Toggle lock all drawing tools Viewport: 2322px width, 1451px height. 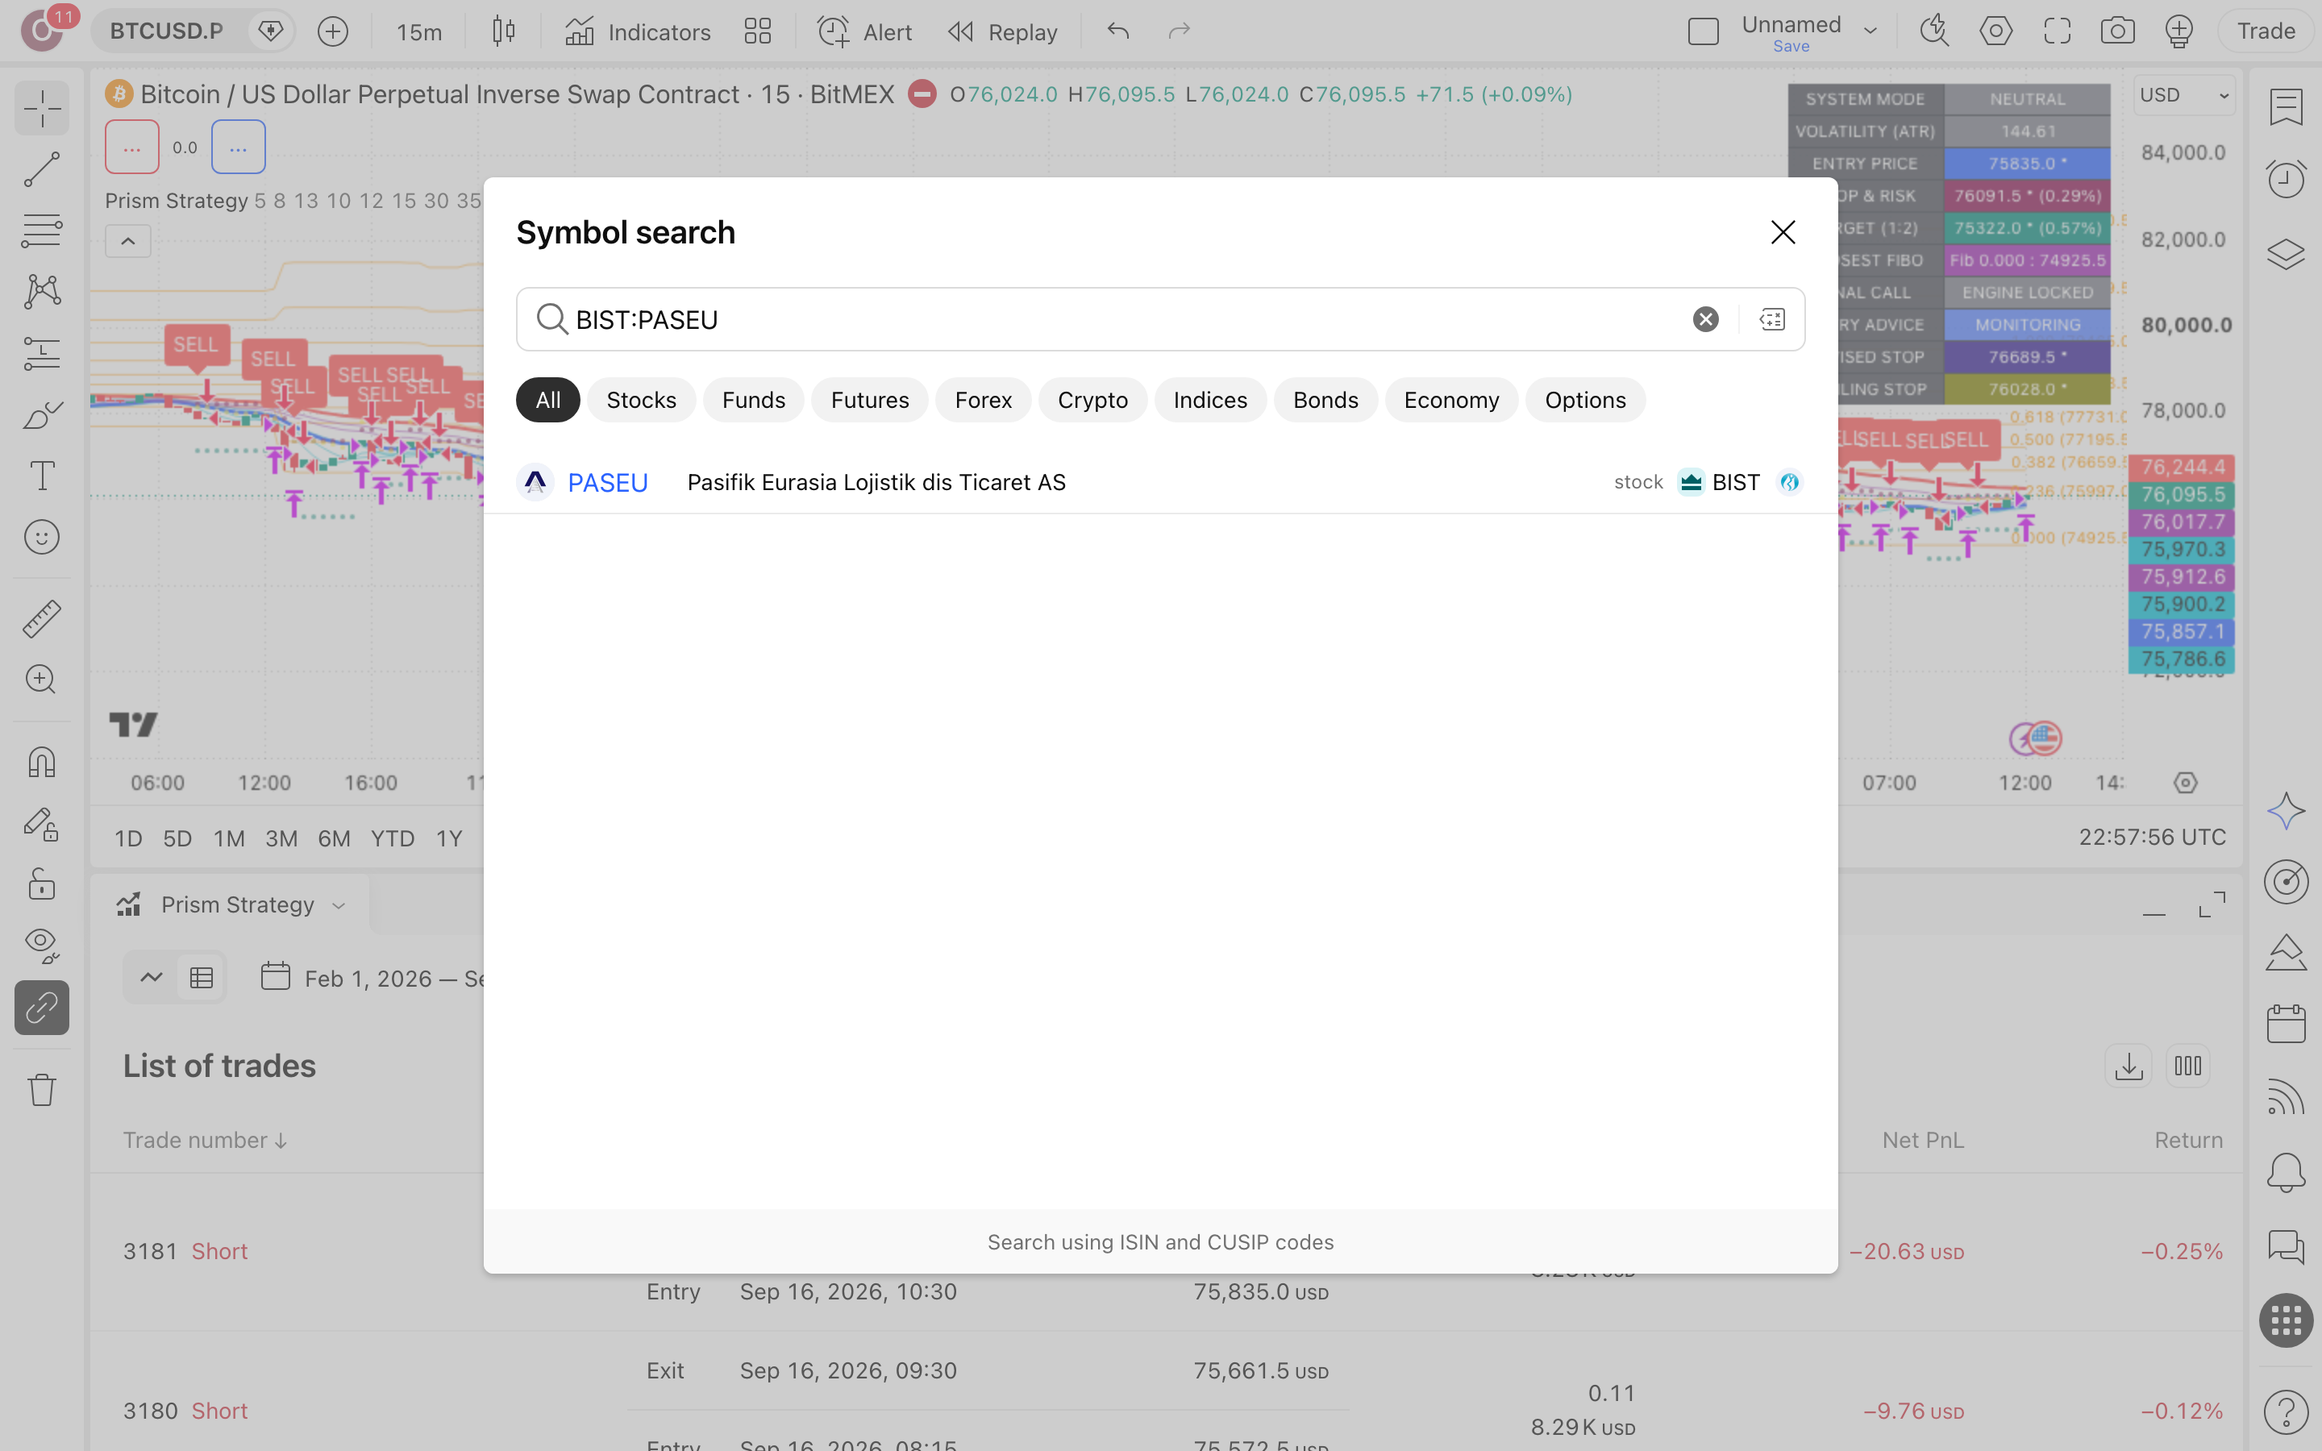[42, 883]
